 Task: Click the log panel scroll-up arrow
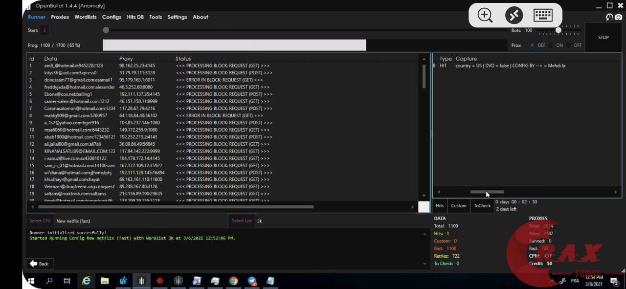pos(424,234)
